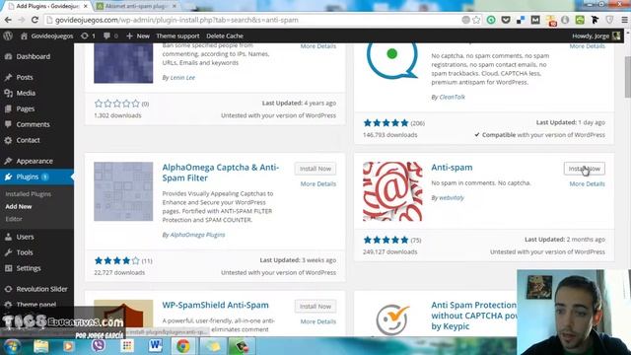Click the New plus button in admin bar
Viewport: 631px width, 355px height.
coord(138,35)
